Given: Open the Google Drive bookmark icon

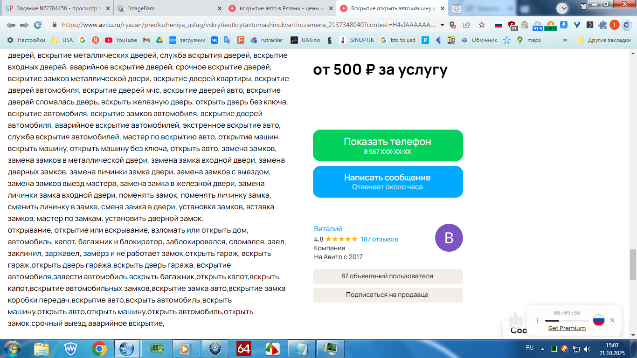Looking at the screenshot, I should [x=159, y=40].
